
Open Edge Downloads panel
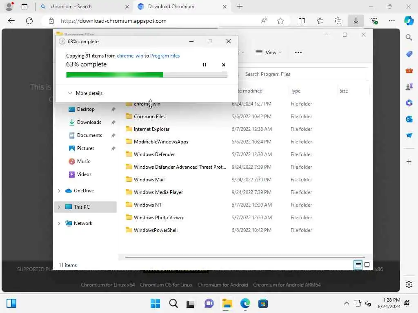(356, 21)
